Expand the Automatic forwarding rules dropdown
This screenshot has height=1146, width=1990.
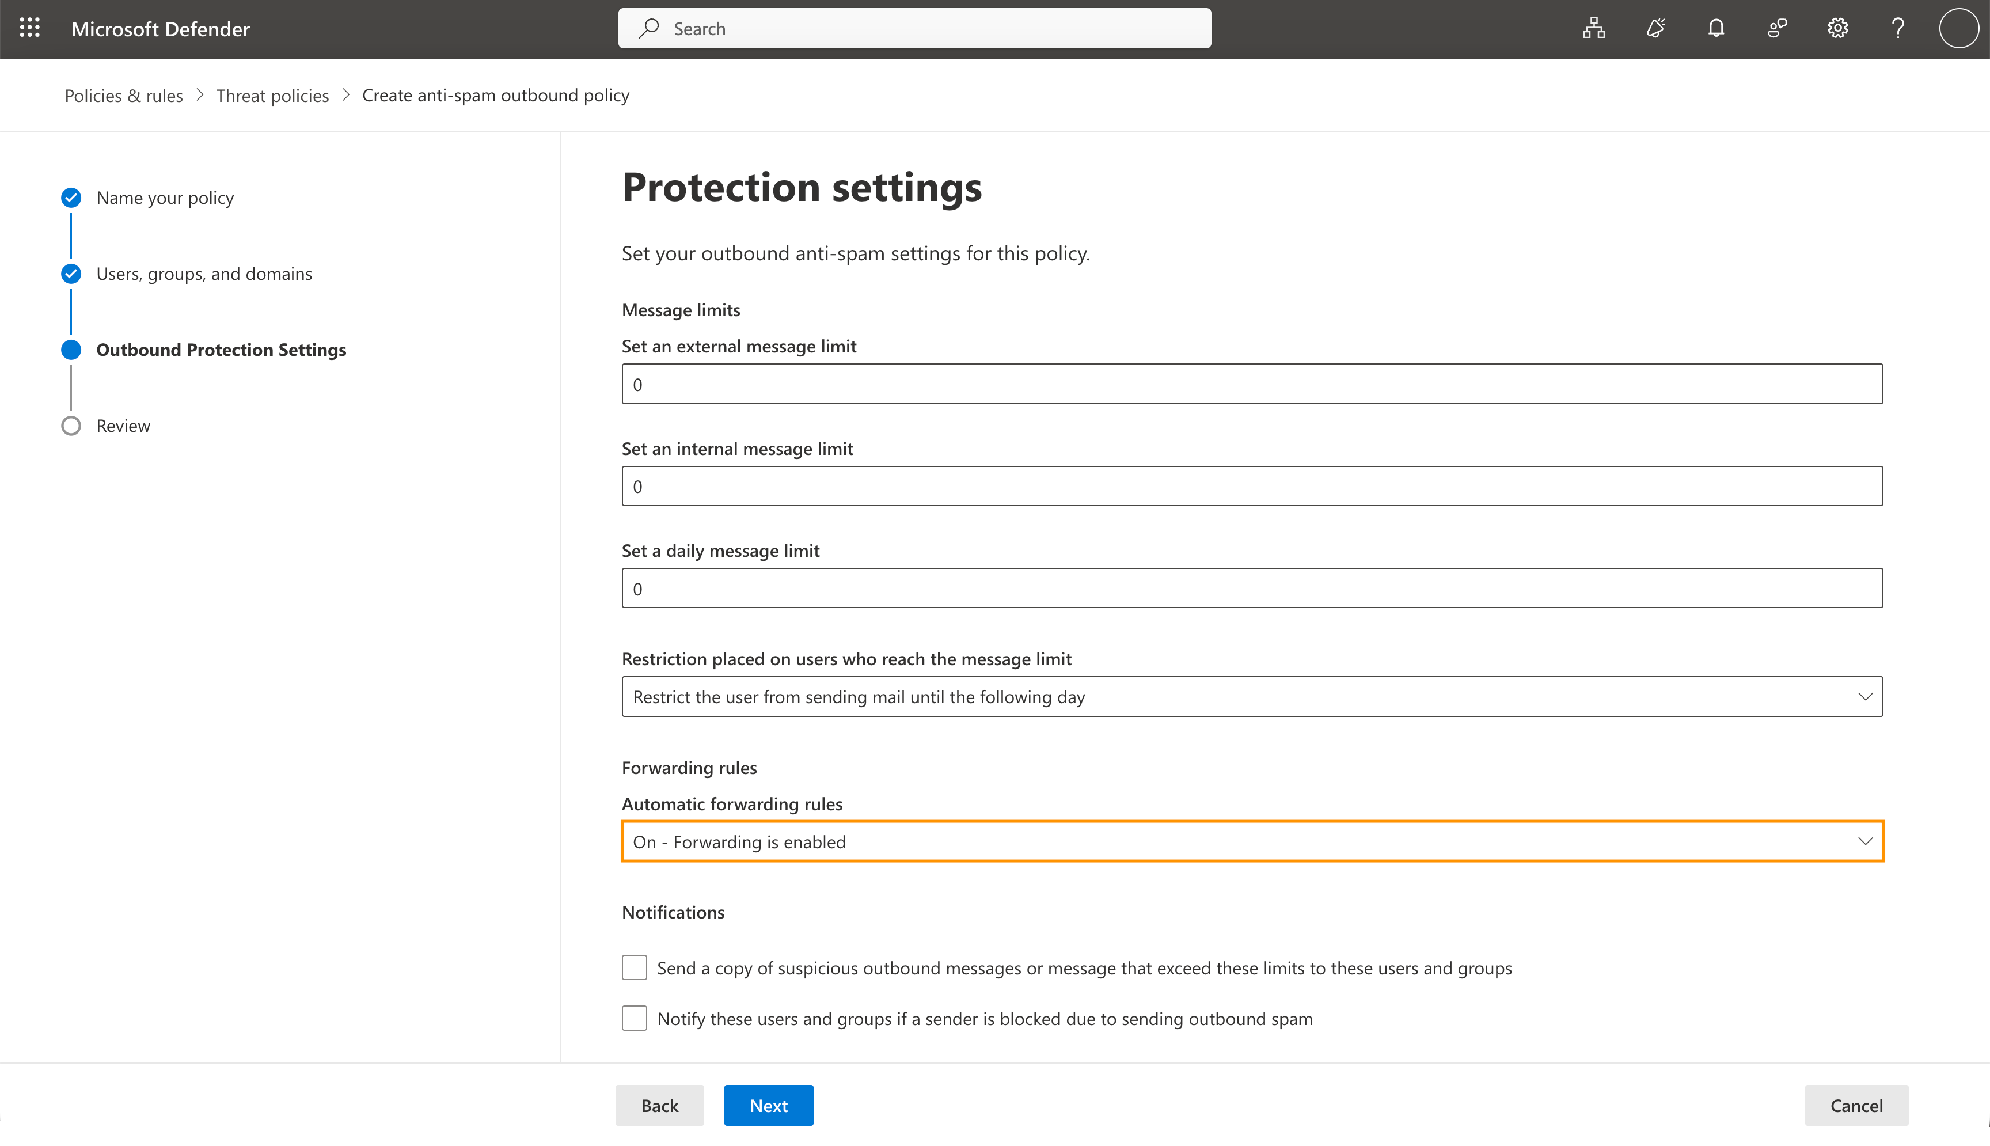(1252, 841)
